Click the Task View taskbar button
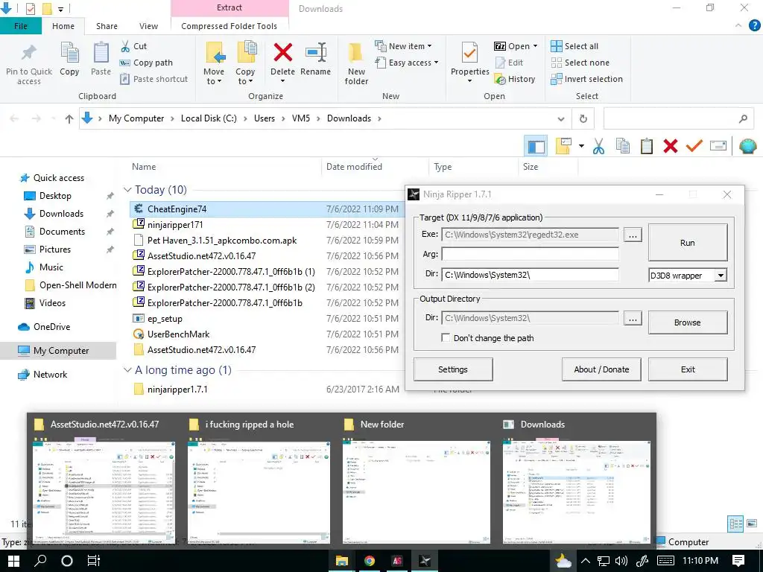 (x=93, y=561)
